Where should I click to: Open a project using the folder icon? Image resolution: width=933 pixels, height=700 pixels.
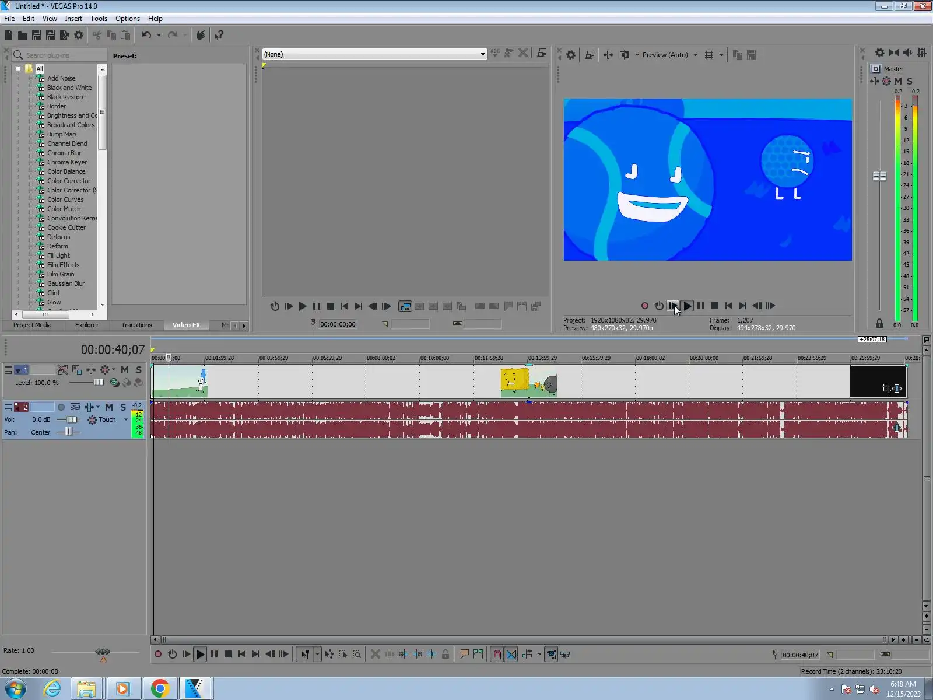pyautogui.click(x=23, y=35)
